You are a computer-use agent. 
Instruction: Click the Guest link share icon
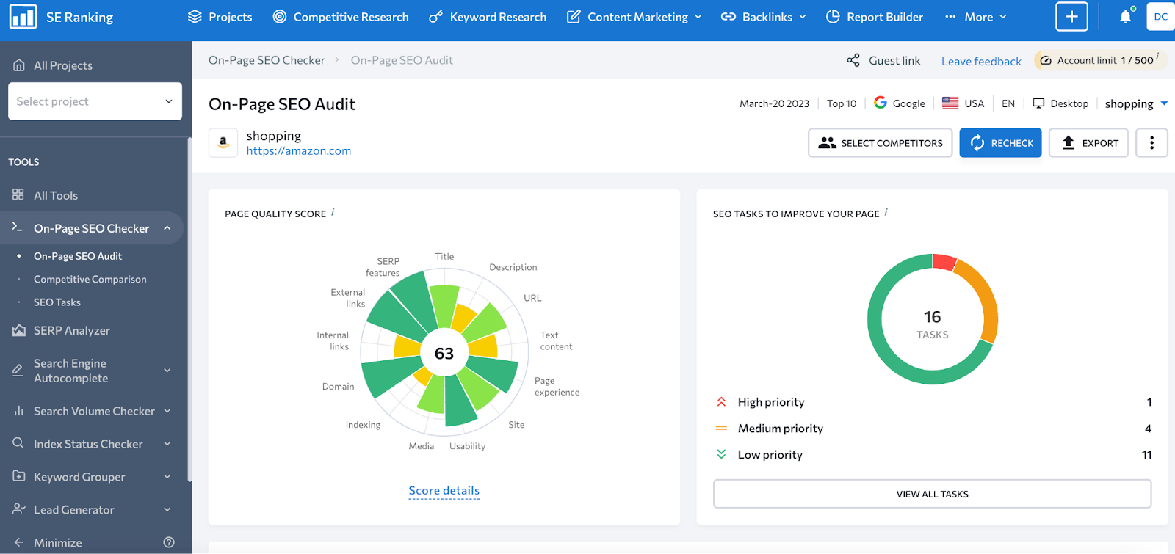[853, 60]
